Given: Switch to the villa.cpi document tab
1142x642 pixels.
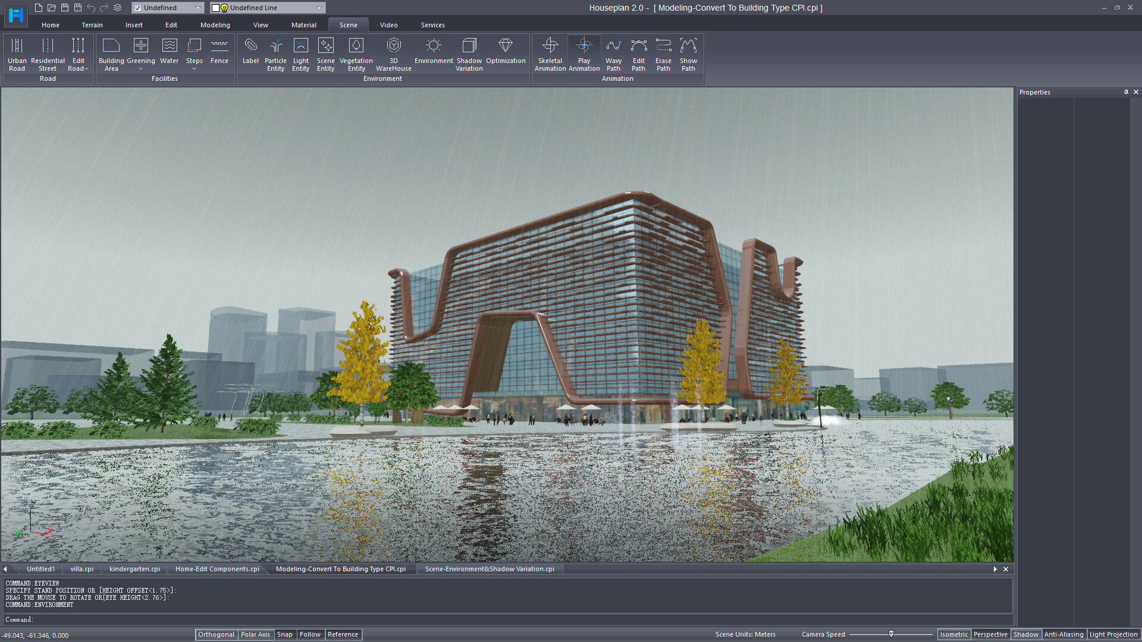Looking at the screenshot, I should coord(81,569).
